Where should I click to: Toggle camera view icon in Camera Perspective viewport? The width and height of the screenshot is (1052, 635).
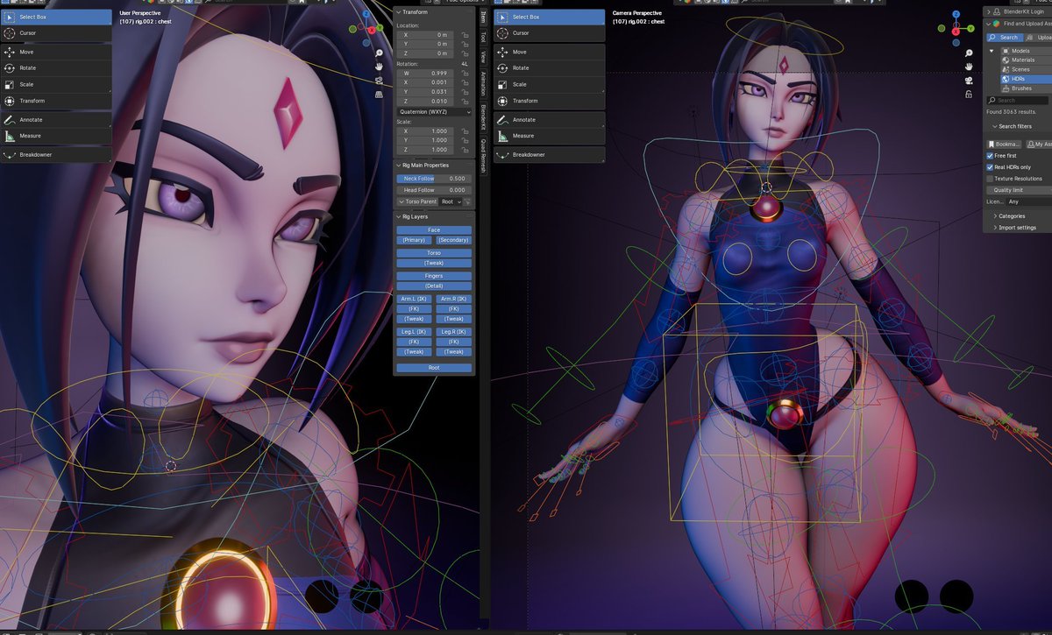point(969,81)
